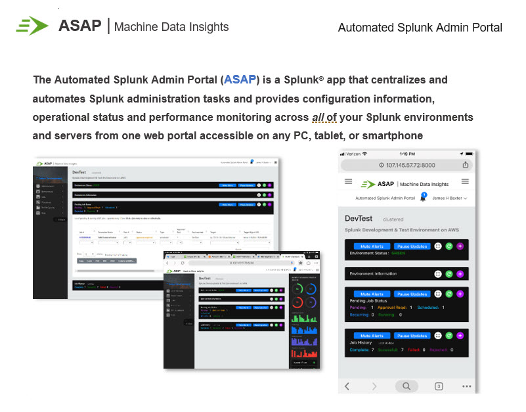Open Help item in desktop sidebar
This screenshot has width=526, height=412.
click(49, 213)
